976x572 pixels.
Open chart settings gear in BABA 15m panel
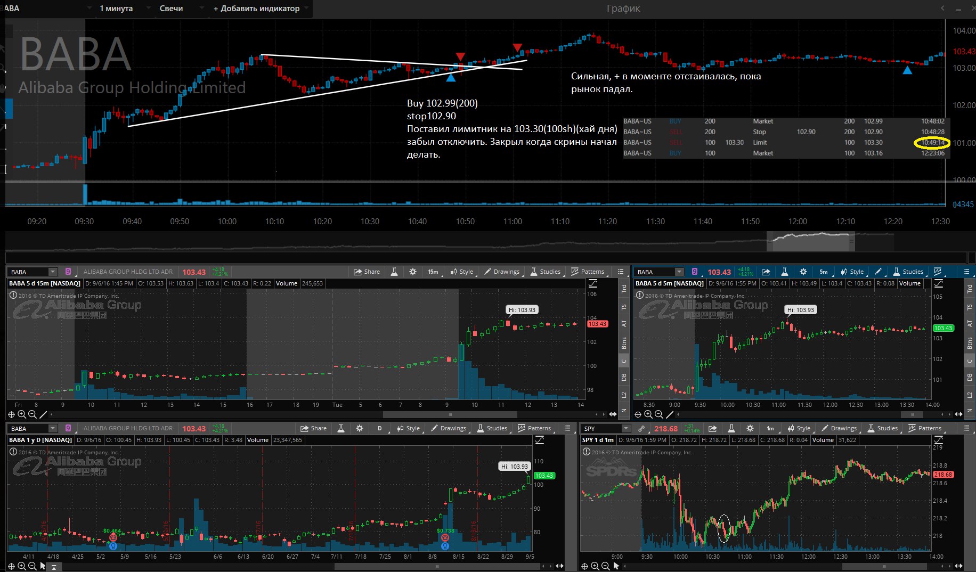413,272
